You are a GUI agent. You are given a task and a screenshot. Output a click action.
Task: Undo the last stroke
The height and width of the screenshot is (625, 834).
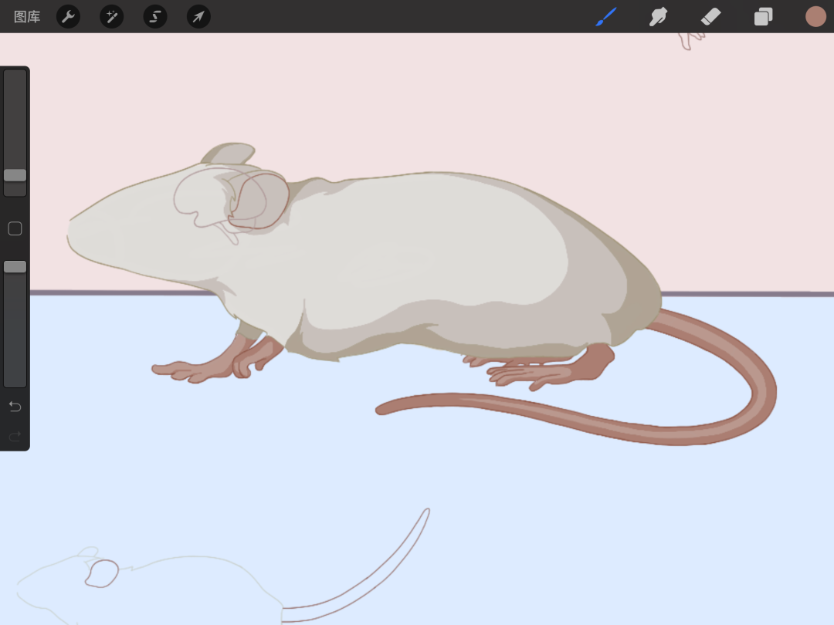coord(15,407)
